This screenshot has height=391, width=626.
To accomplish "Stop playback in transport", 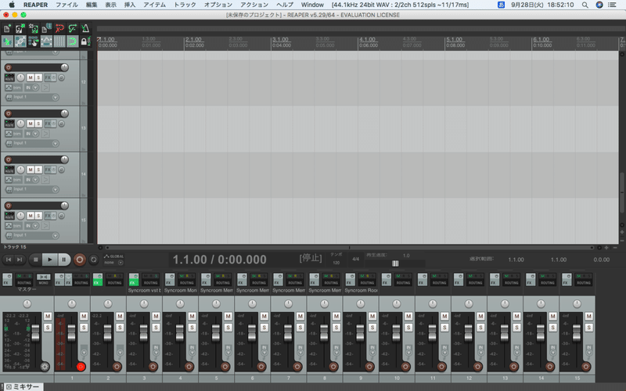I will coord(35,260).
